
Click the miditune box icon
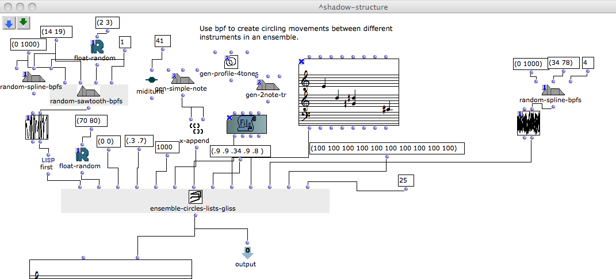[151, 80]
